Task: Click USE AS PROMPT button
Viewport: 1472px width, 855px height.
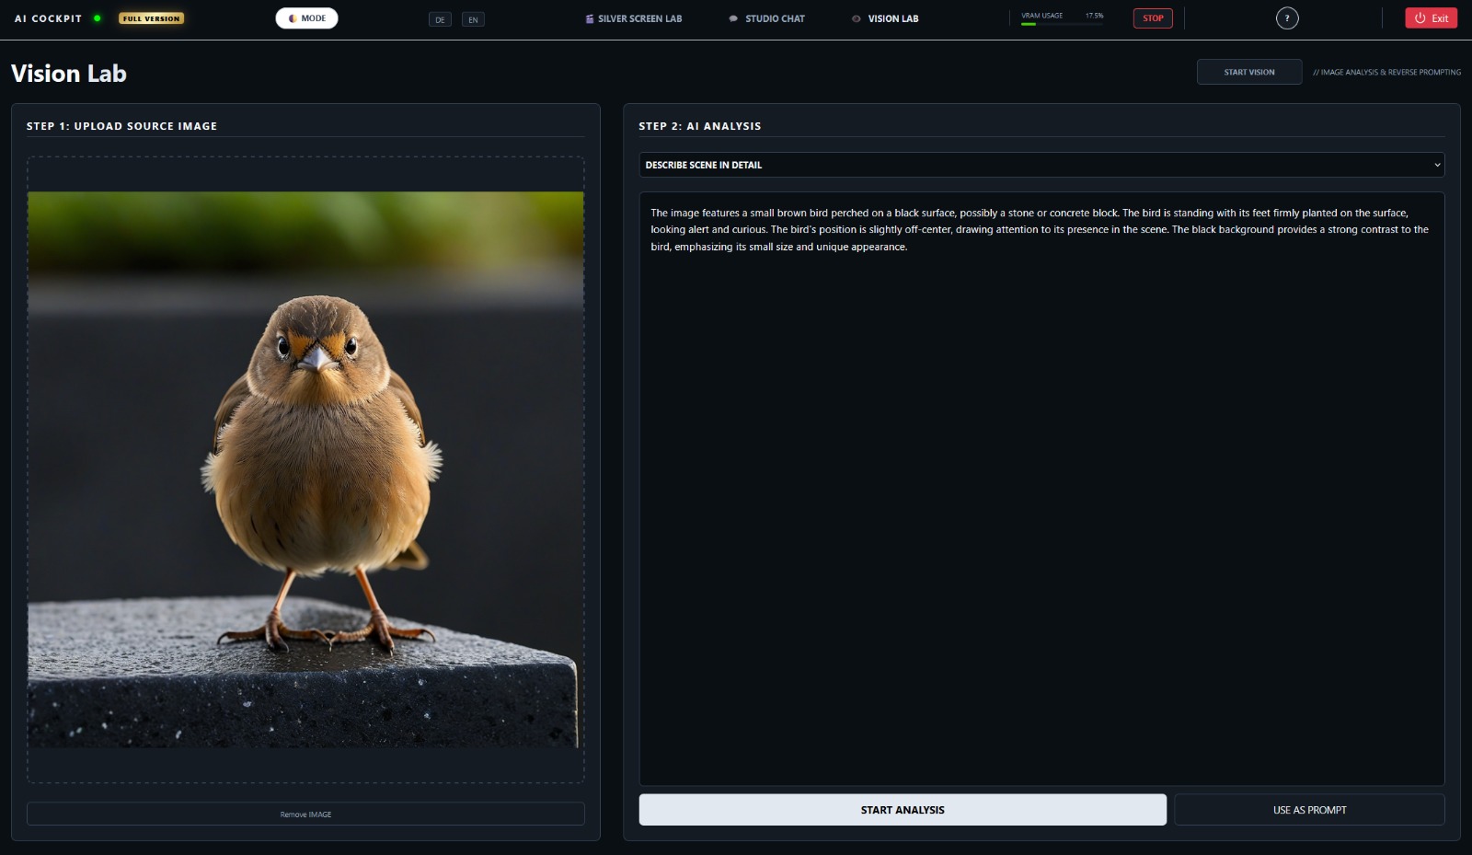Action: (1308, 810)
